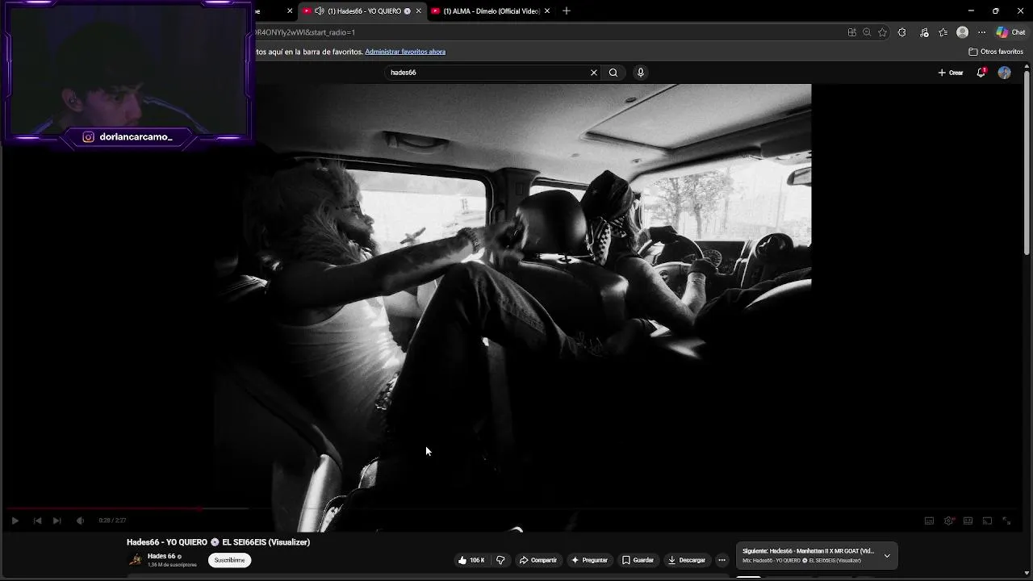
Task: Skip to the previous video in player
Action: click(37, 520)
